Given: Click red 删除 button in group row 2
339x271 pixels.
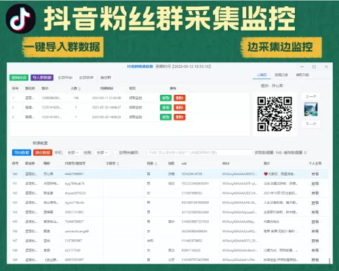Looking at the screenshot, I should (180, 108).
